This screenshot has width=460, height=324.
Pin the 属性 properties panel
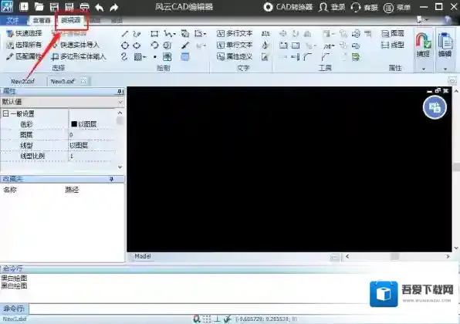tap(120, 92)
